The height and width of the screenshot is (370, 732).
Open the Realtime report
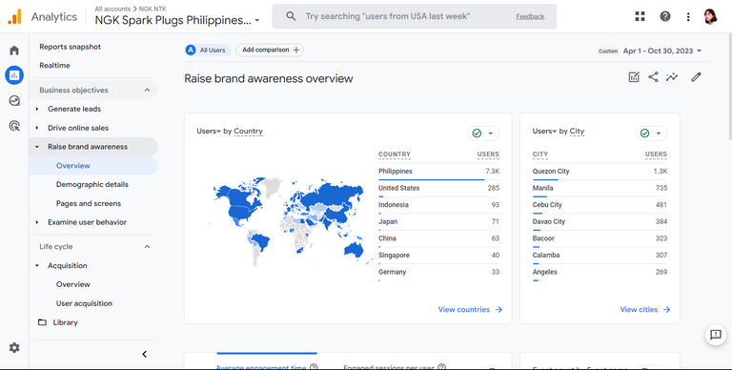coord(54,66)
